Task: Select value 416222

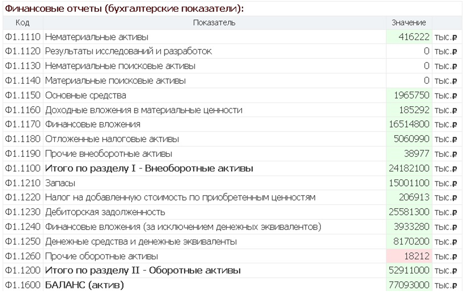Action: tap(414, 37)
